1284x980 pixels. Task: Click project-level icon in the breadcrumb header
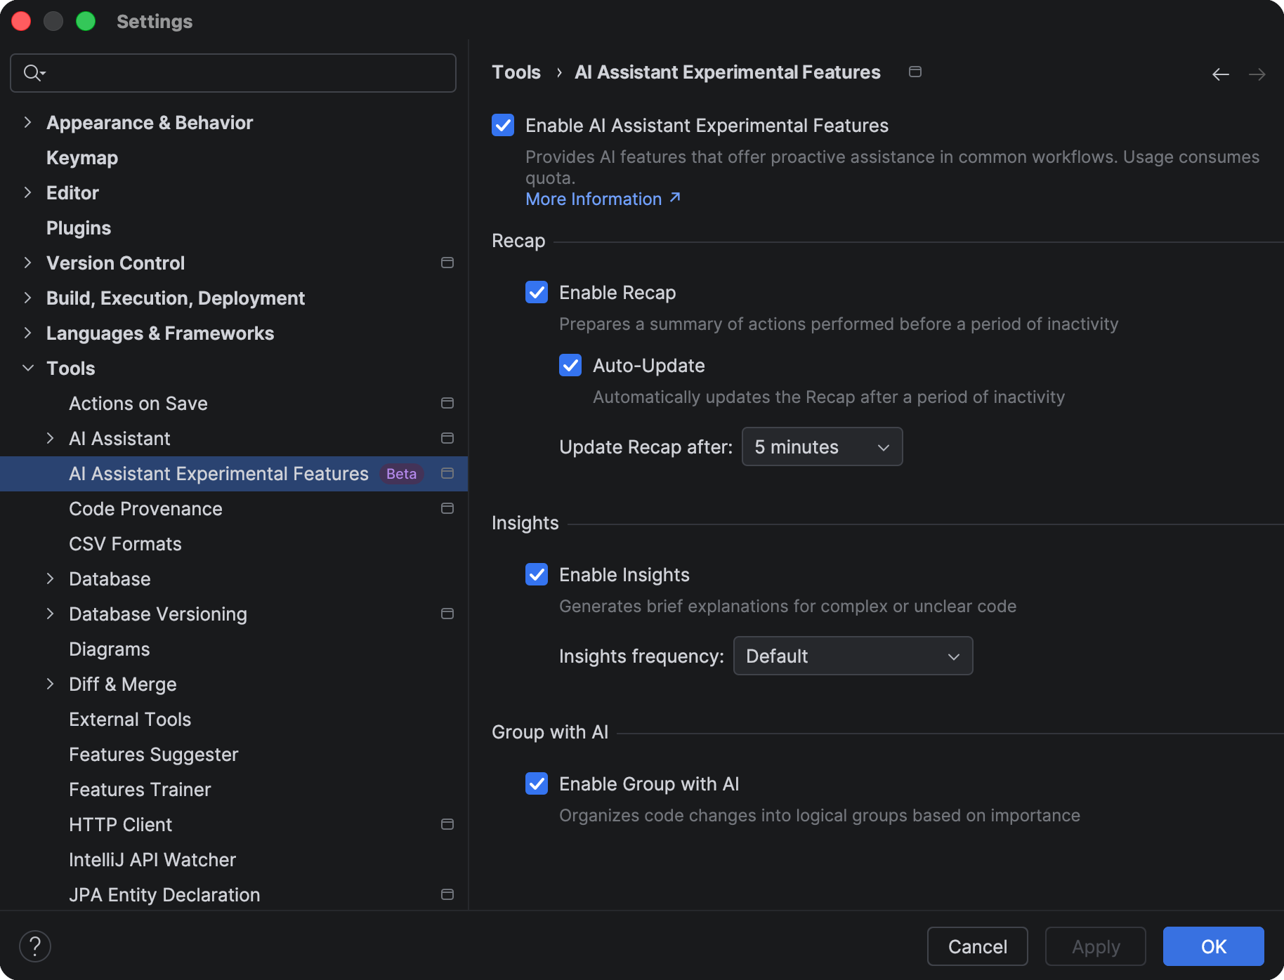[915, 72]
